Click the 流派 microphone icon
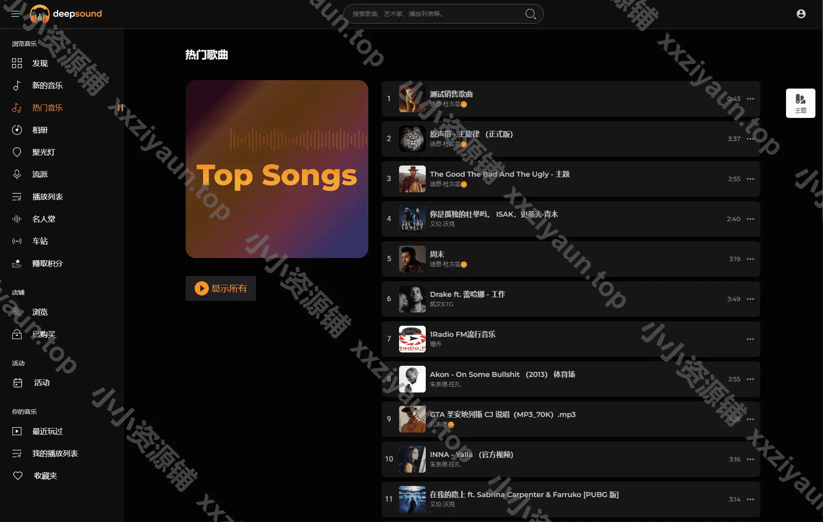This screenshot has height=522, width=823. [x=17, y=174]
